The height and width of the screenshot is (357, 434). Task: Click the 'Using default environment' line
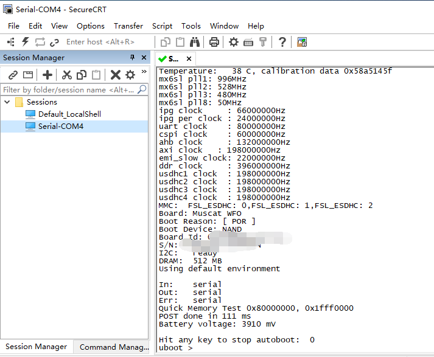(219, 269)
